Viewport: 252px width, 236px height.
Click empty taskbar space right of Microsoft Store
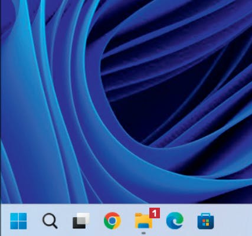(233, 220)
